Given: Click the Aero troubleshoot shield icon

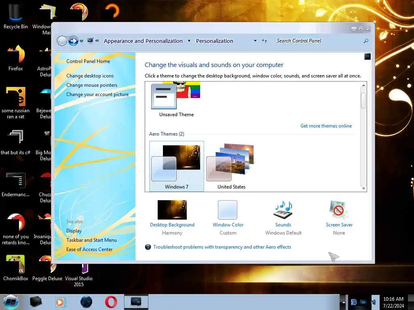Looking at the screenshot, I should 148,247.
